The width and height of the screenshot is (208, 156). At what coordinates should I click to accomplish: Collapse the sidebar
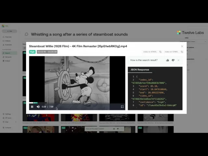(8, 128)
